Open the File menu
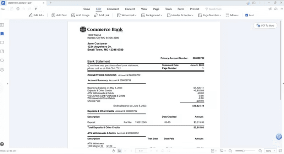 pos(2,9)
